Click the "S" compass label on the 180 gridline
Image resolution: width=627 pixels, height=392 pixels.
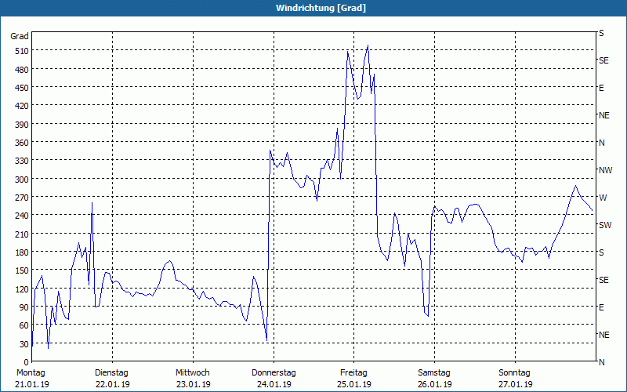pyautogui.click(x=601, y=252)
